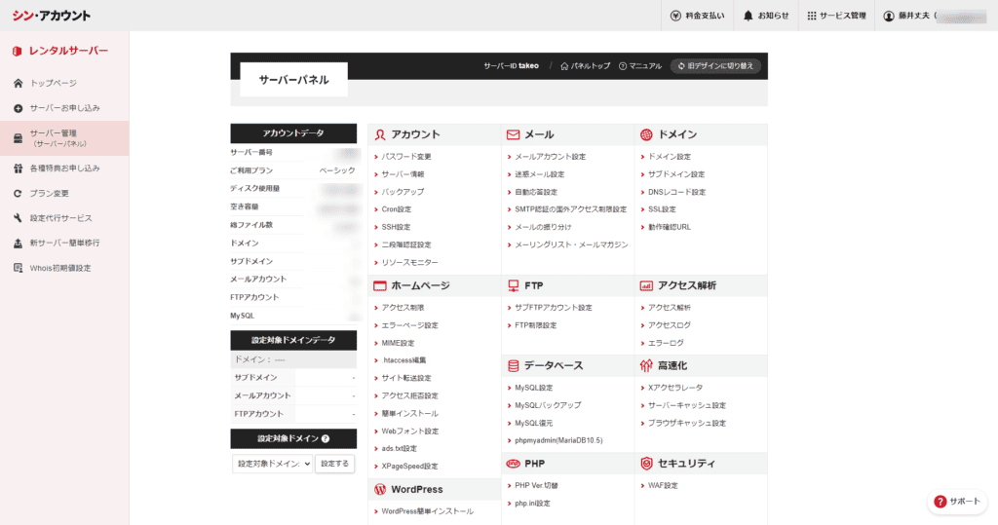The width and height of the screenshot is (998, 525).
Task: Open .htaccess編集 link
Action: [x=403, y=360]
